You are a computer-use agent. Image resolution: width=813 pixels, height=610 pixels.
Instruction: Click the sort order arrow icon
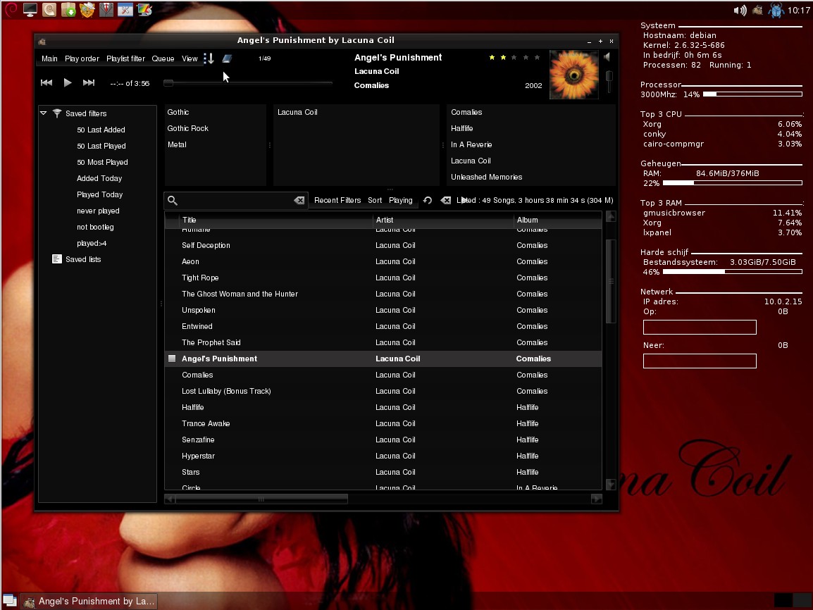(x=209, y=58)
